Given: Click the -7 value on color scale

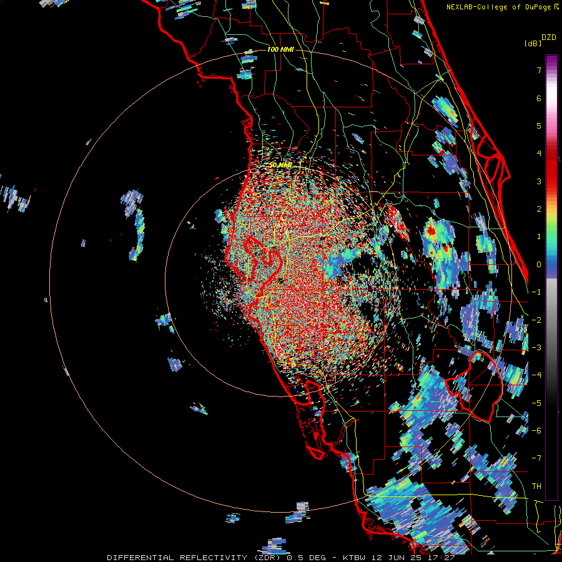Looking at the screenshot, I should (536, 458).
